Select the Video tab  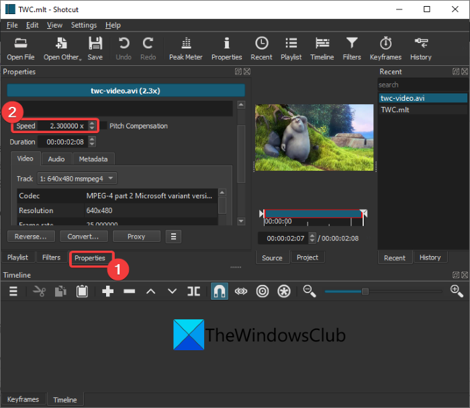coord(26,159)
